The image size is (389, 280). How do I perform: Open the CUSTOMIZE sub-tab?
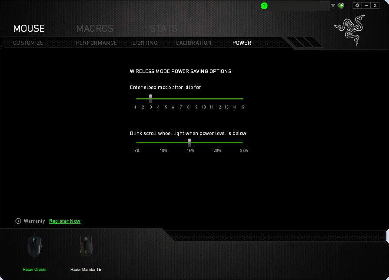click(28, 43)
